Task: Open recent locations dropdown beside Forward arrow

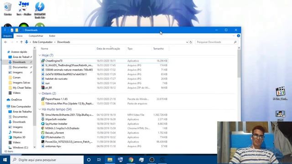Action: pyautogui.click(x=17, y=42)
